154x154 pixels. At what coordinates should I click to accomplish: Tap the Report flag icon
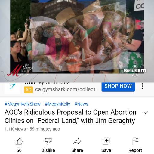click(135, 141)
